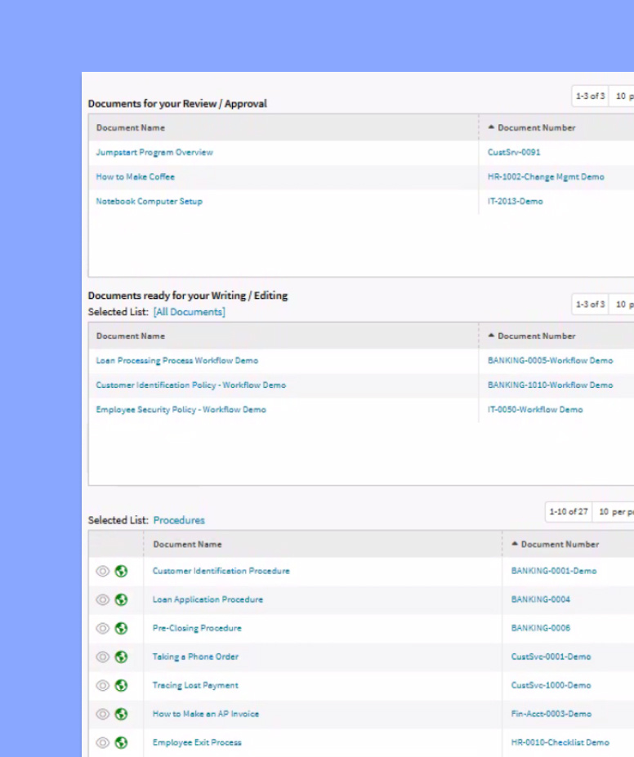The width and height of the screenshot is (634, 757).
Task: Open the [All Documents] selected list
Action: pyautogui.click(x=189, y=312)
